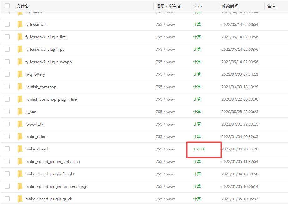
Task: Click the hxq_lottery folder icon
Action: [x=20, y=74]
